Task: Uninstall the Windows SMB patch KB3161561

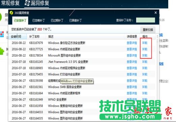Action: [x=145, y=87]
